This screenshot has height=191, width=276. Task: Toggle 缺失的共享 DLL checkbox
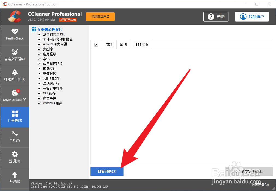[39, 34]
